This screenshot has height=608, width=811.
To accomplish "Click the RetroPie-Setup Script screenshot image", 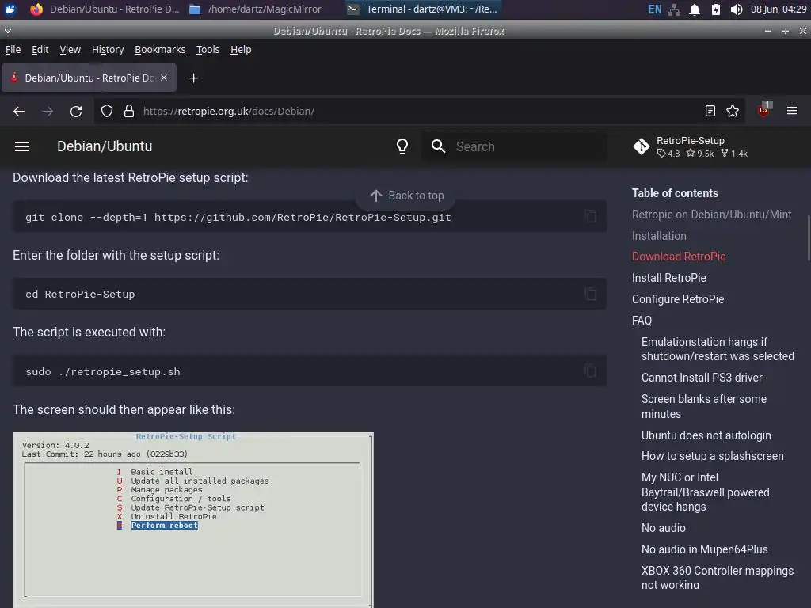I will pyautogui.click(x=193, y=519).
